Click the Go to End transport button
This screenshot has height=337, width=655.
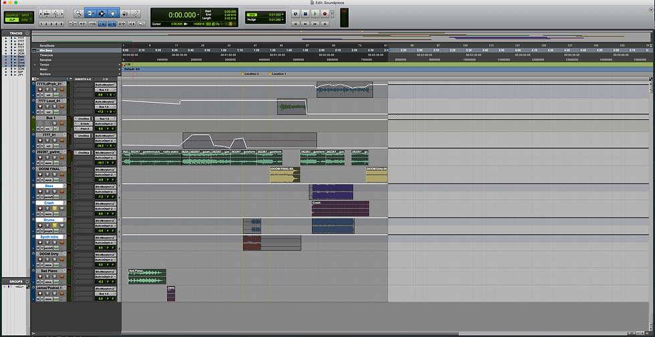pos(325,24)
